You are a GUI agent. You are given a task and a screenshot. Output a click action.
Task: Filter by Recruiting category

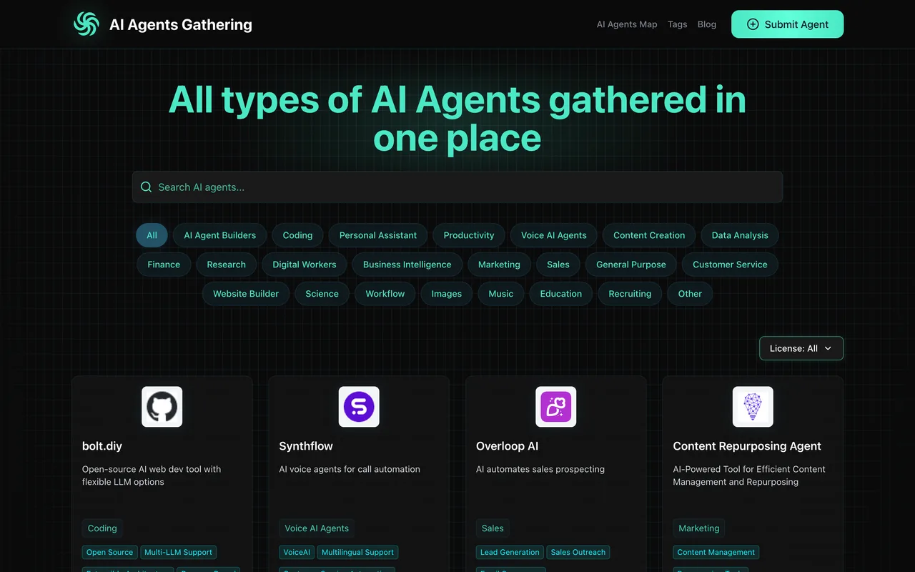[630, 294]
